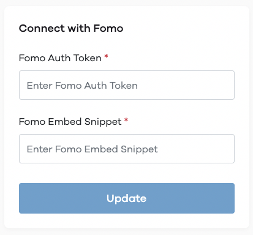This screenshot has width=253, height=235.
Task: Submit the form with the blue Update button
Action: [x=127, y=198]
